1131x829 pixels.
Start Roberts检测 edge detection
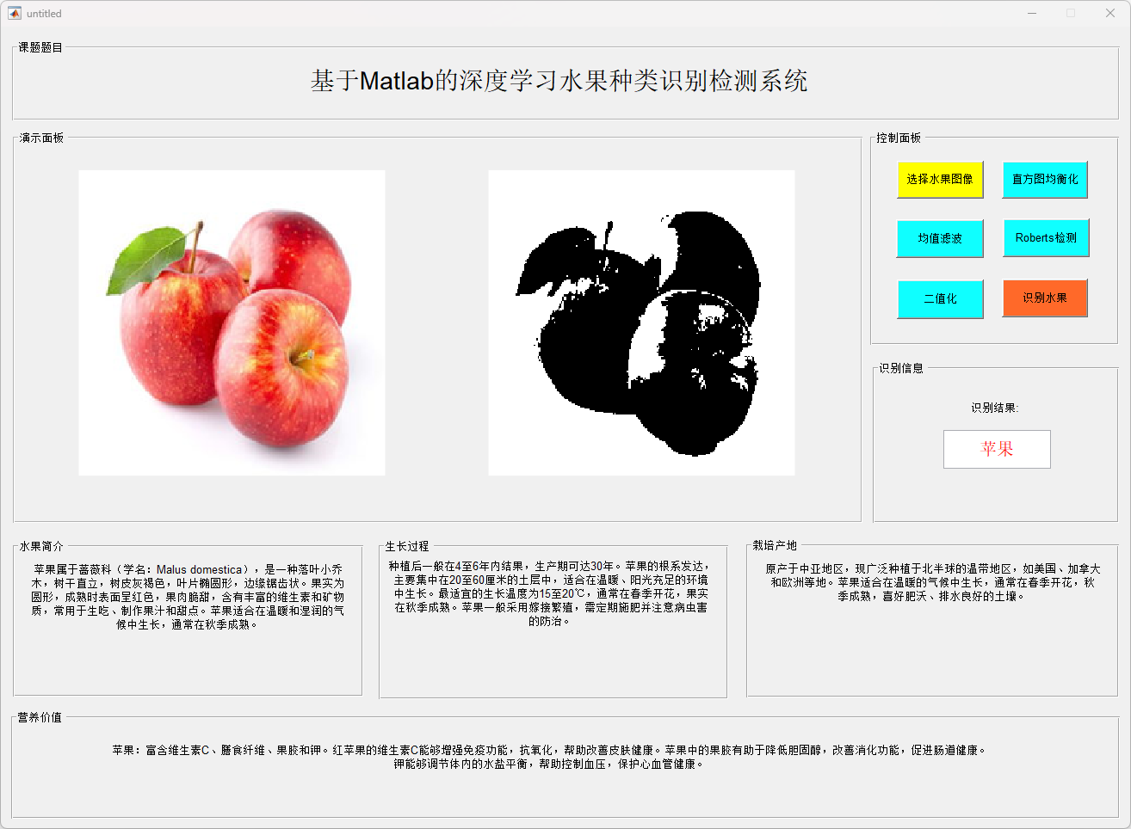click(1046, 237)
